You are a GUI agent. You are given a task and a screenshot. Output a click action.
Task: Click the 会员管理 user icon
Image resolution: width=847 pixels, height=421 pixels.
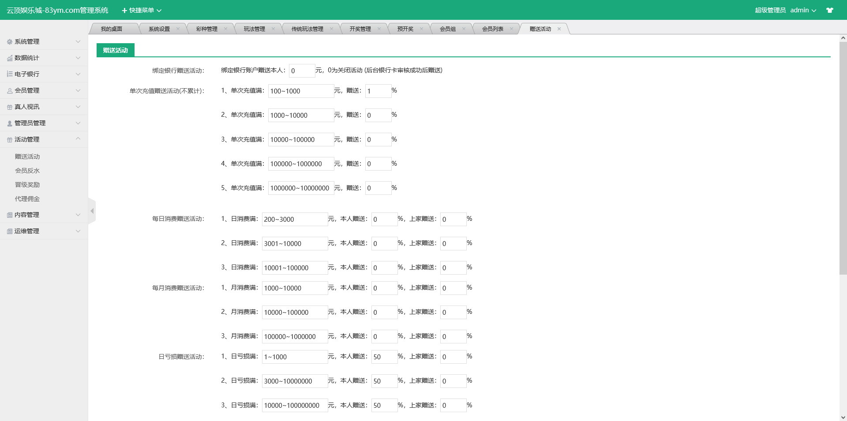tap(10, 91)
